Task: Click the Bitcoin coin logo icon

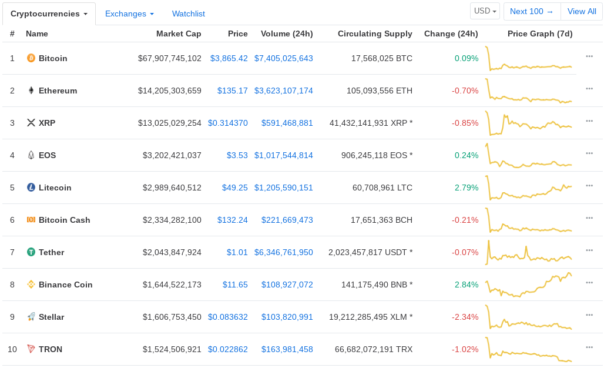Action: tap(31, 58)
